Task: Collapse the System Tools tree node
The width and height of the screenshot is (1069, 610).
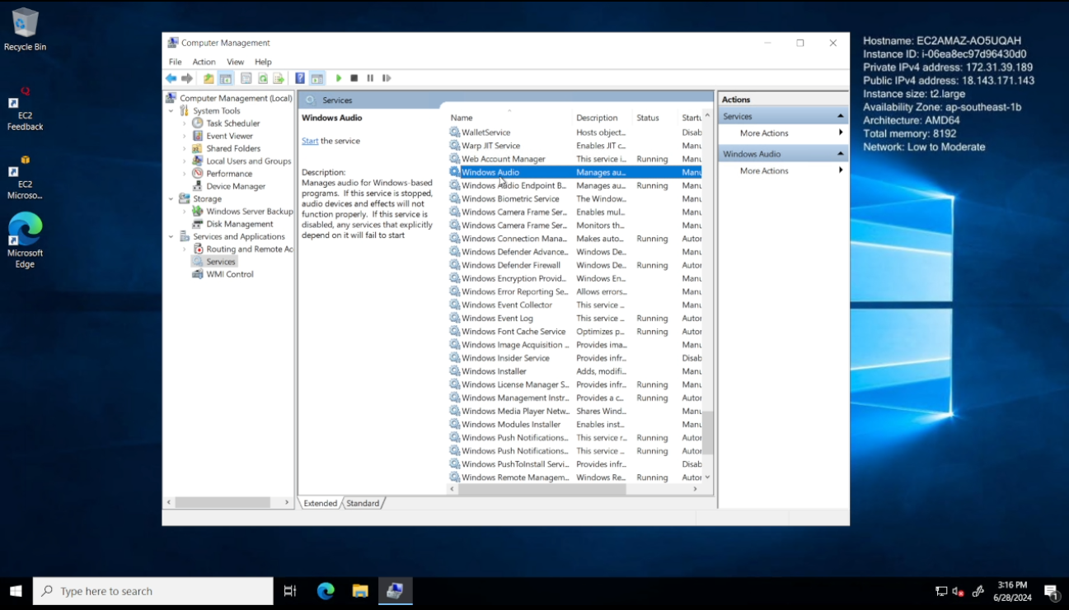Action: pyautogui.click(x=171, y=111)
